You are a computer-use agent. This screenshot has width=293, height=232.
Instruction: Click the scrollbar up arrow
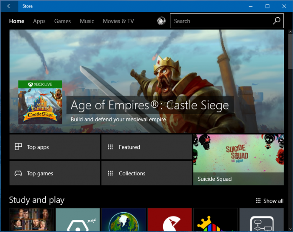[290, 32]
